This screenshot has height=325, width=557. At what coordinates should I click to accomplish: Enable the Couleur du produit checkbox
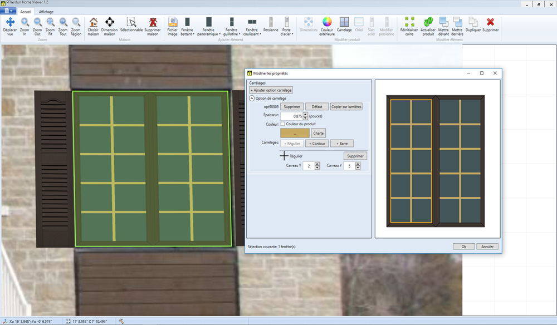pyautogui.click(x=283, y=124)
